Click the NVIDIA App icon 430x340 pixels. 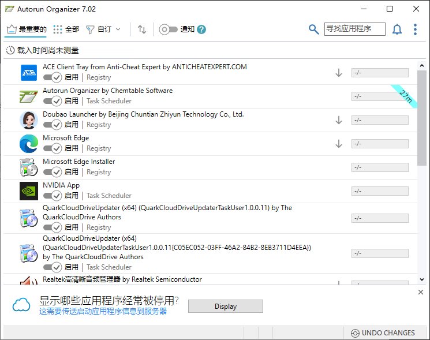coord(29,191)
